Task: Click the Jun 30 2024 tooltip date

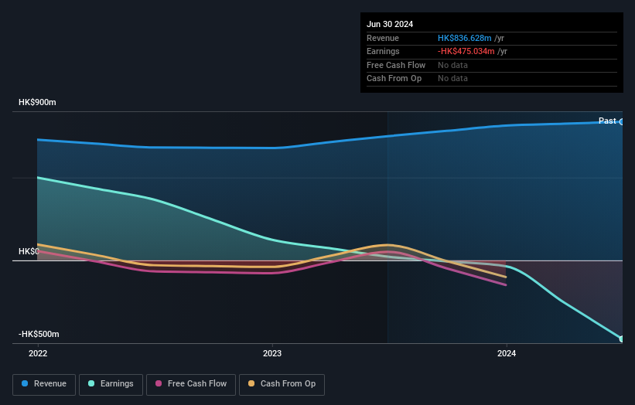Action: click(x=390, y=24)
